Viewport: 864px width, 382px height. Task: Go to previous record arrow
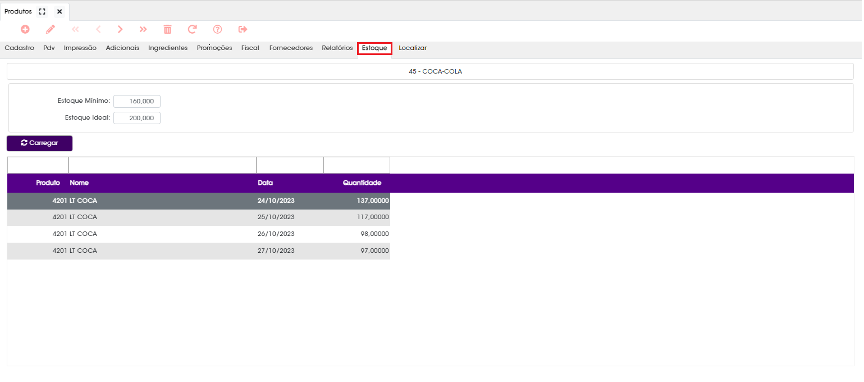(x=98, y=29)
